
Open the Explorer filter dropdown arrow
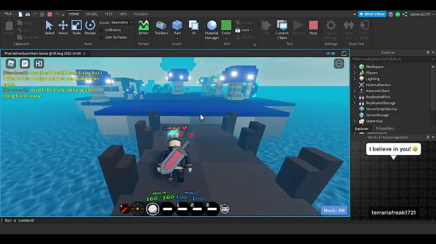(x=433, y=59)
